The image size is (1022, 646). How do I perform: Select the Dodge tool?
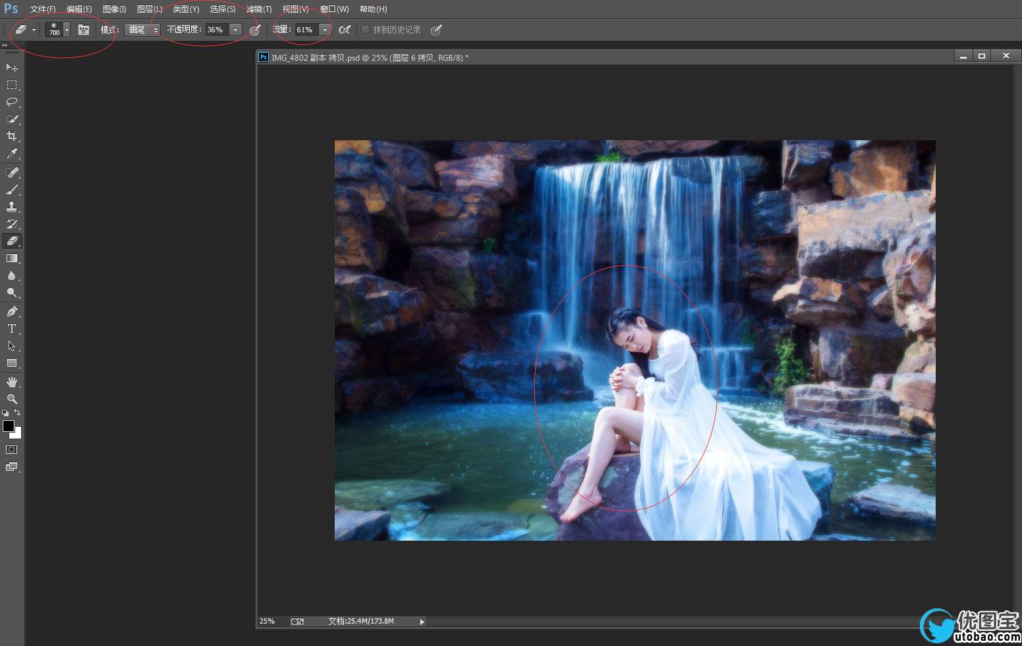point(12,292)
